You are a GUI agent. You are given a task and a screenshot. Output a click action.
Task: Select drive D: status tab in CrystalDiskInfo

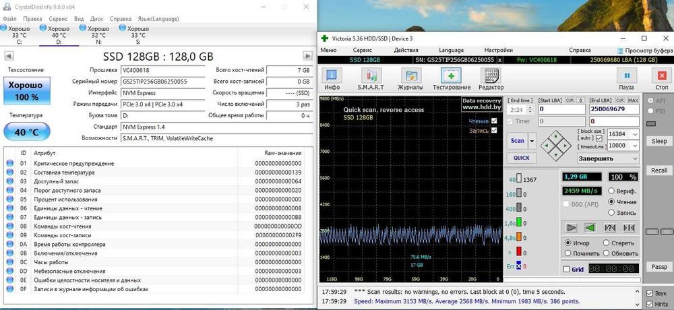click(59, 35)
